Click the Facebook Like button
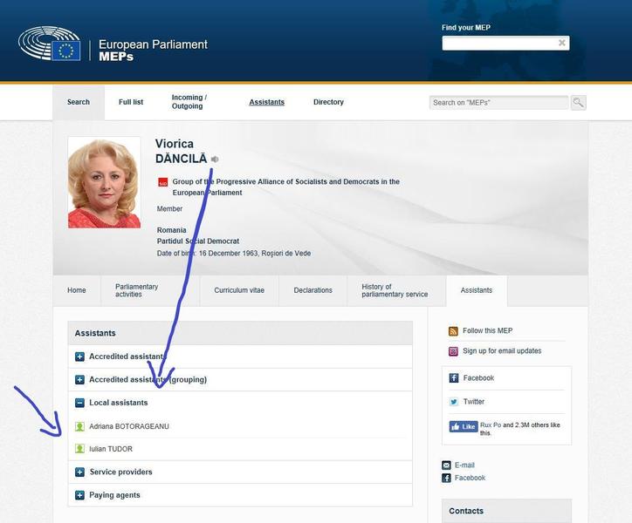Image resolution: width=632 pixels, height=523 pixels. coord(464,426)
